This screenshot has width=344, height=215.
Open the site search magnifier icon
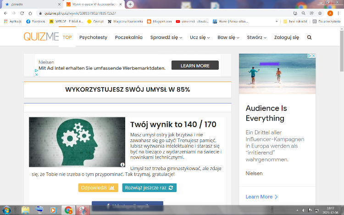pos(309,38)
